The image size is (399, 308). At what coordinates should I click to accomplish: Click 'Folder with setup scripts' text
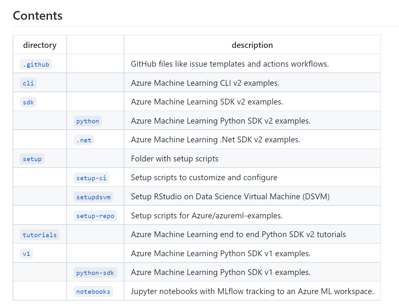[x=175, y=159]
